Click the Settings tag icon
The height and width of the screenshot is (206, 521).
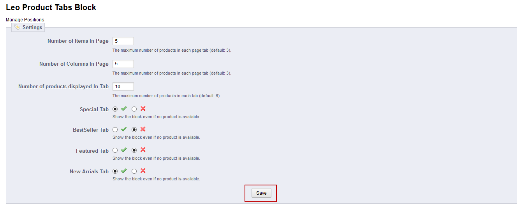coord(18,27)
